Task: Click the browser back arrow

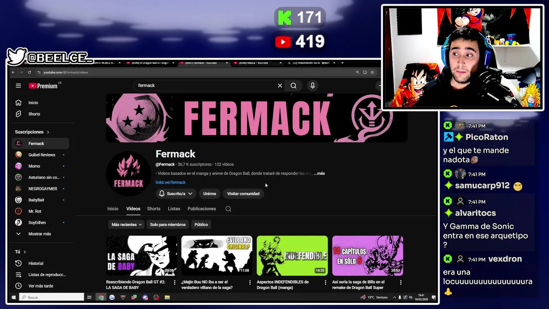Action: 13,73
